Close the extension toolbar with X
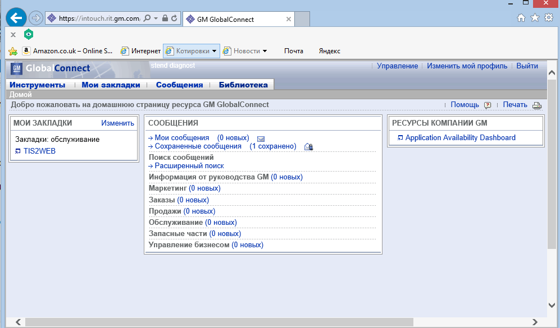Image resolution: width=560 pixels, height=328 pixels. coord(13,35)
